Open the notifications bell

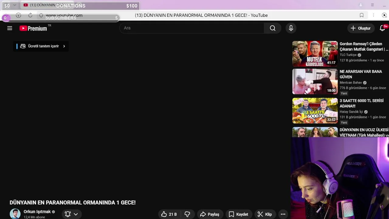point(383,28)
